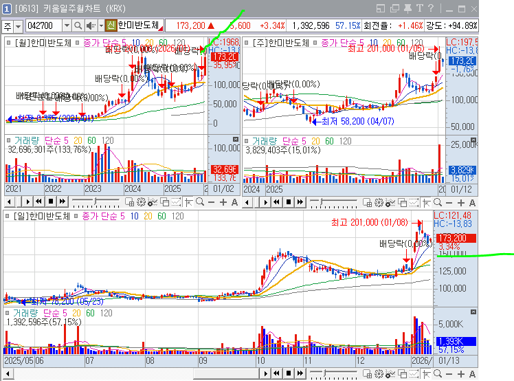Click the daily chart settings gear icon
Screen dimensions: 514x381
coord(379,374)
